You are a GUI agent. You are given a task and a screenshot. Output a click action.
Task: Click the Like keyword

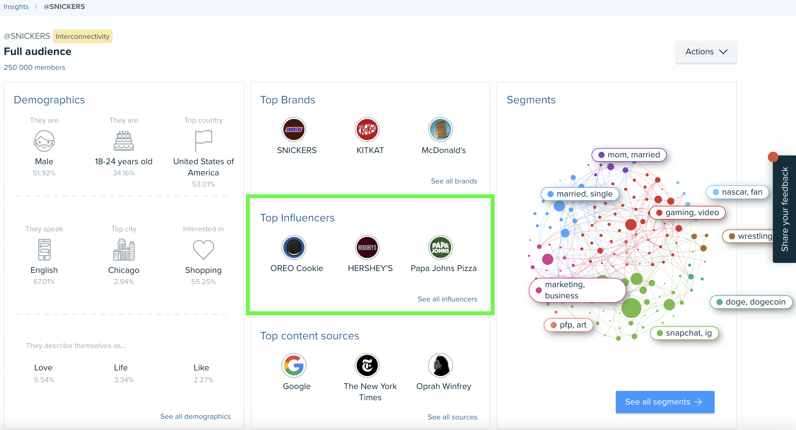pos(201,368)
